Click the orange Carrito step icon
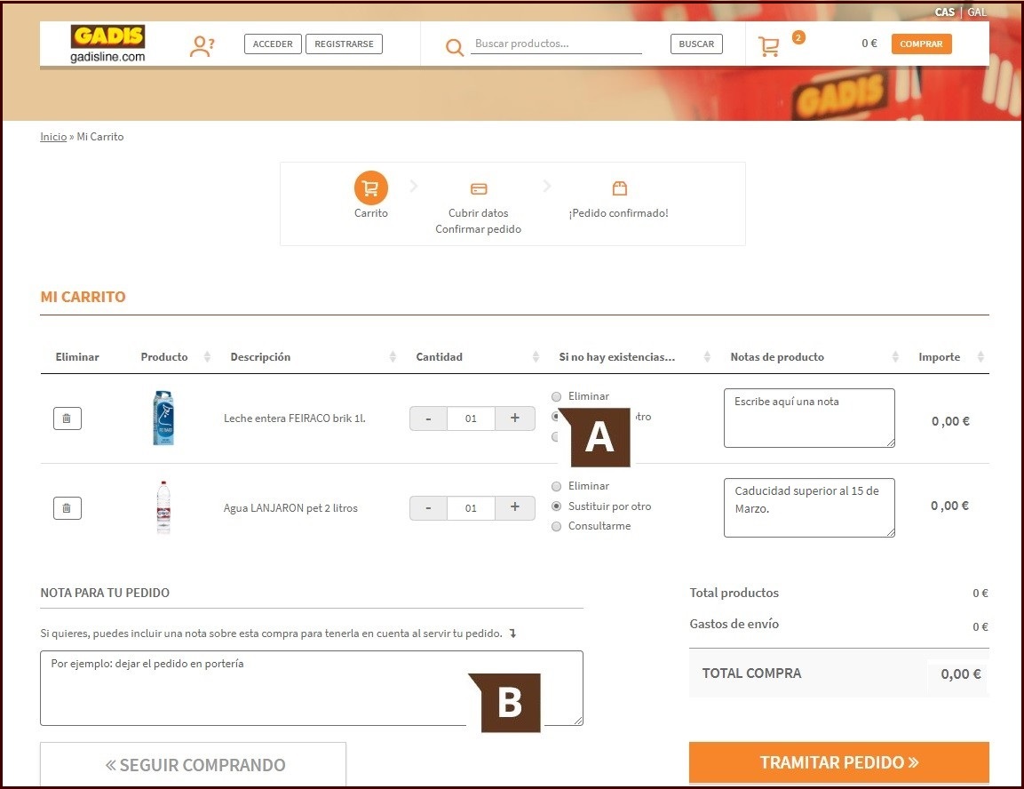The height and width of the screenshot is (789, 1024). point(371,188)
